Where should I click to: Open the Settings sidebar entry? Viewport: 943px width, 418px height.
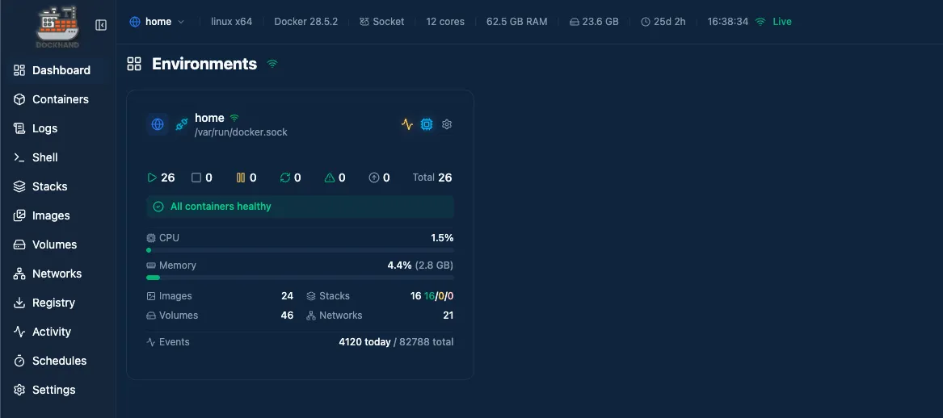point(53,390)
